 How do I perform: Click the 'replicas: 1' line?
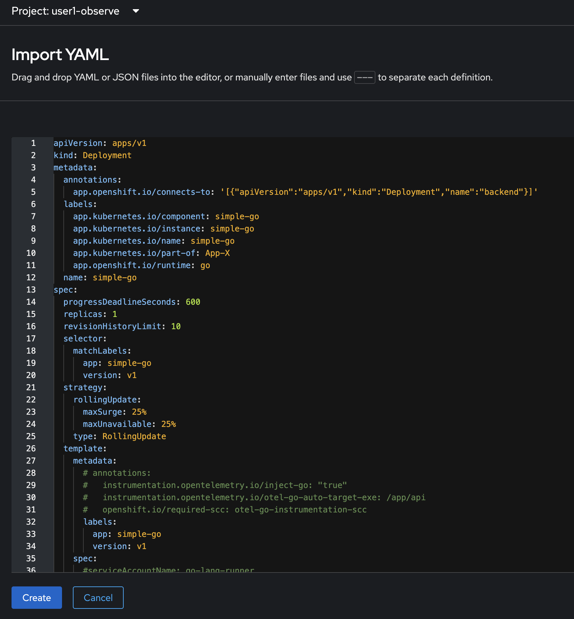point(90,314)
